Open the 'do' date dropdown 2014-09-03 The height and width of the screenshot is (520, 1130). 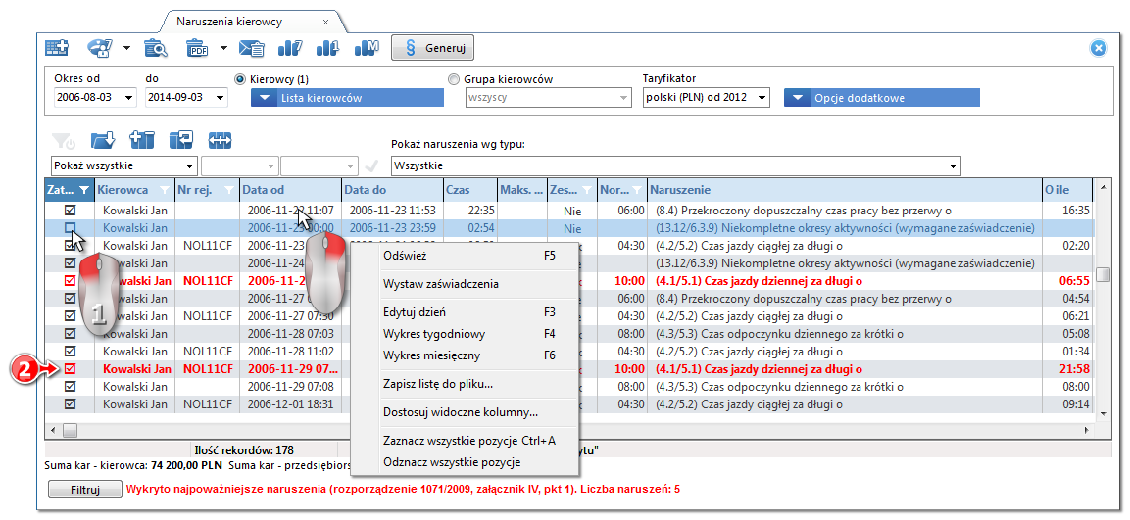point(220,97)
